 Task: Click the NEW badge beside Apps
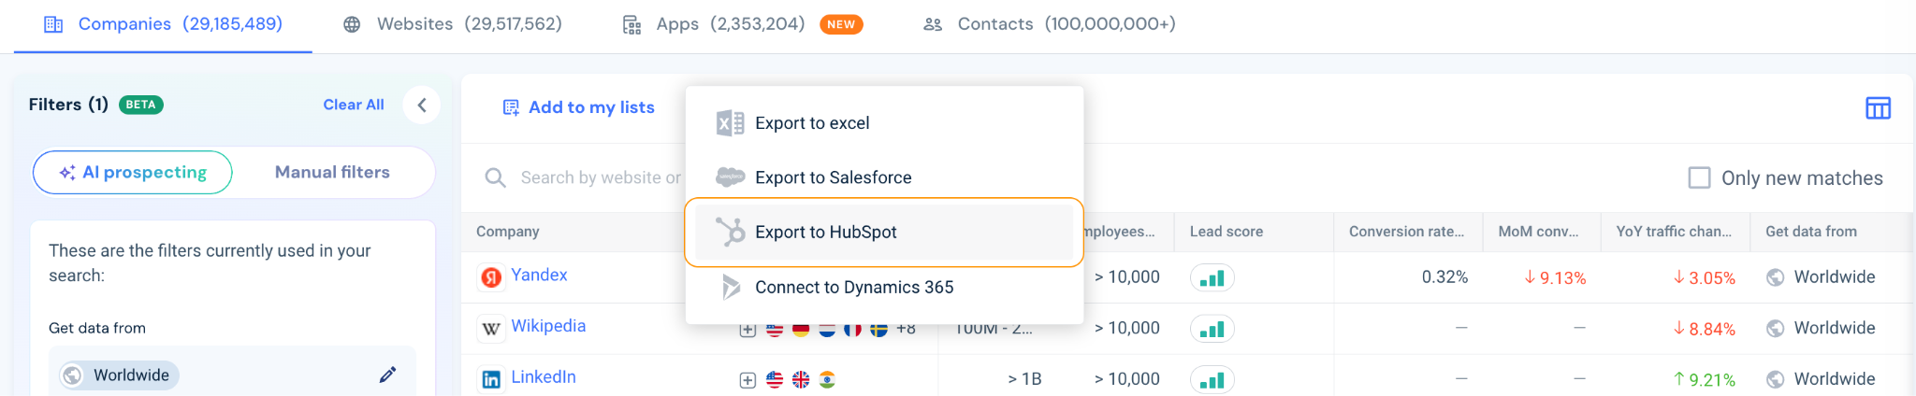841,24
